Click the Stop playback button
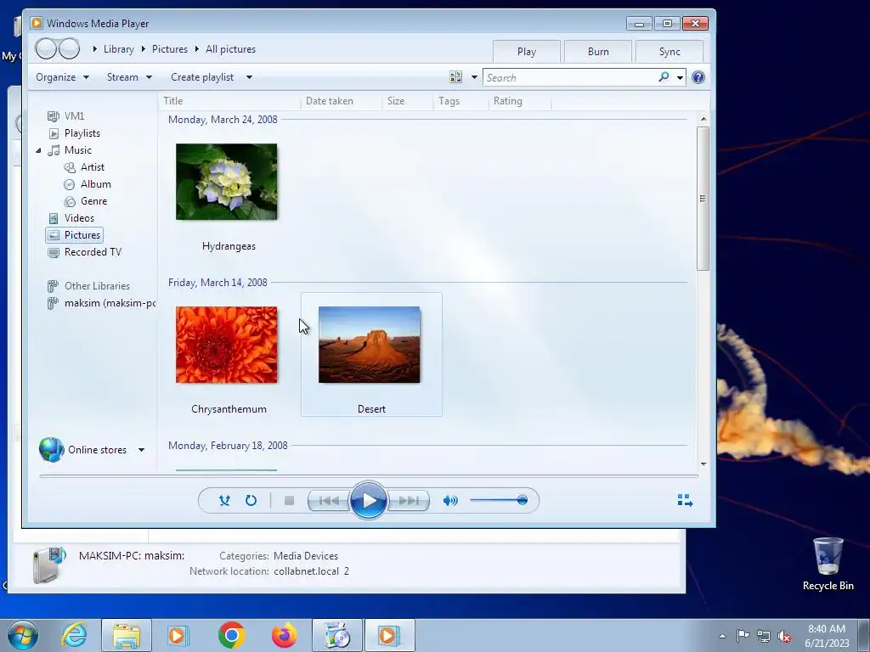Image resolution: width=870 pixels, height=652 pixels. 289,501
